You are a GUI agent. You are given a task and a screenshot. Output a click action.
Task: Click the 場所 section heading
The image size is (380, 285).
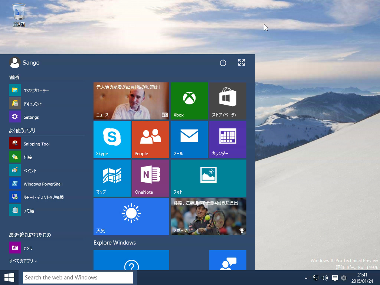(x=14, y=77)
